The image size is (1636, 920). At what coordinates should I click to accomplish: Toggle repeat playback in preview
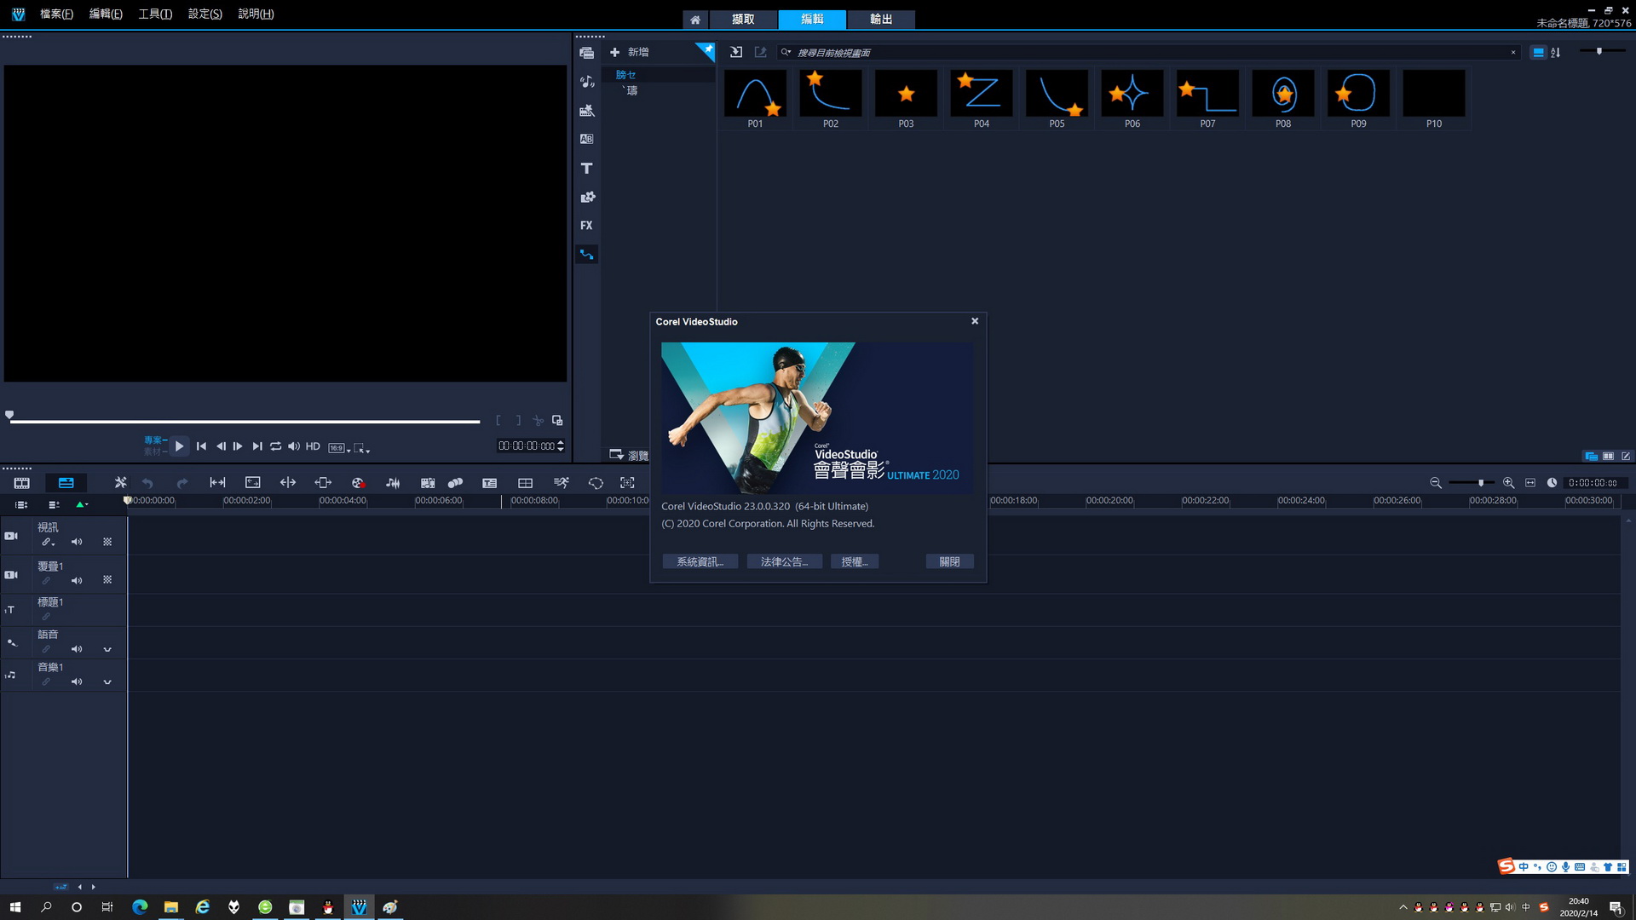(275, 446)
